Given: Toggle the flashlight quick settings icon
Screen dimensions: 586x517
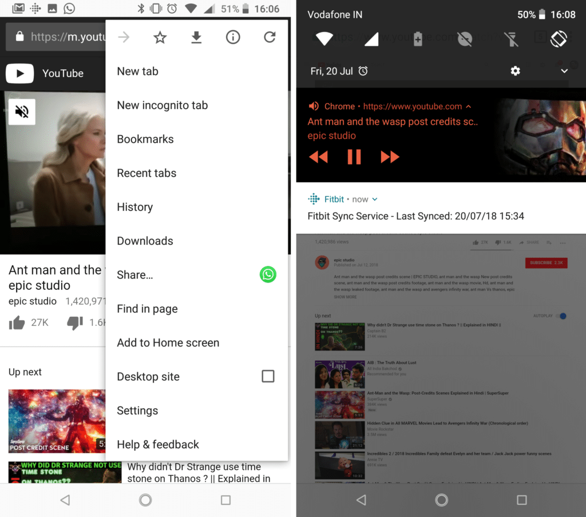Looking at the screenshot, I should (511, 39).
